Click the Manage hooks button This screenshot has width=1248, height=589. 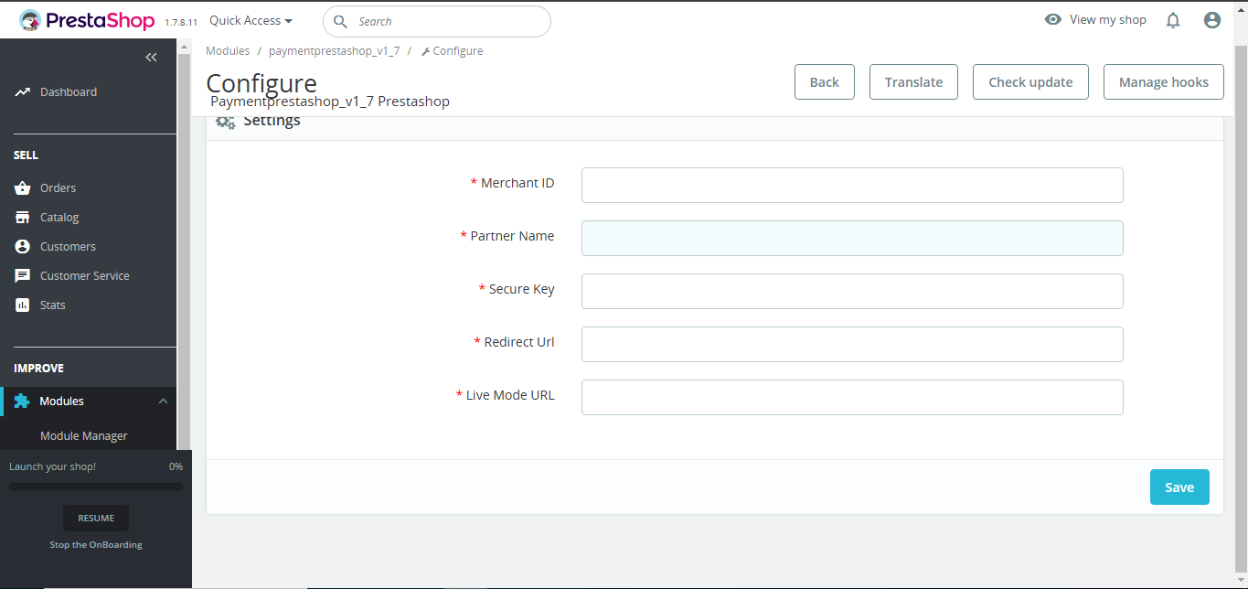pyautogui.click(x=1163, y=82)
